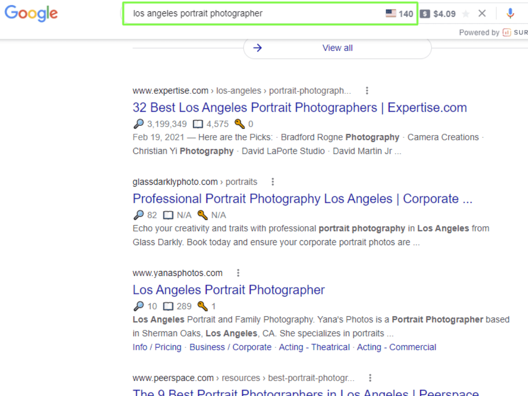This screenshot has height=396, width=528.
Task: Open '32 Best Los Angeles Portrait Photographers' result
Action: click(x=300, y=107)
